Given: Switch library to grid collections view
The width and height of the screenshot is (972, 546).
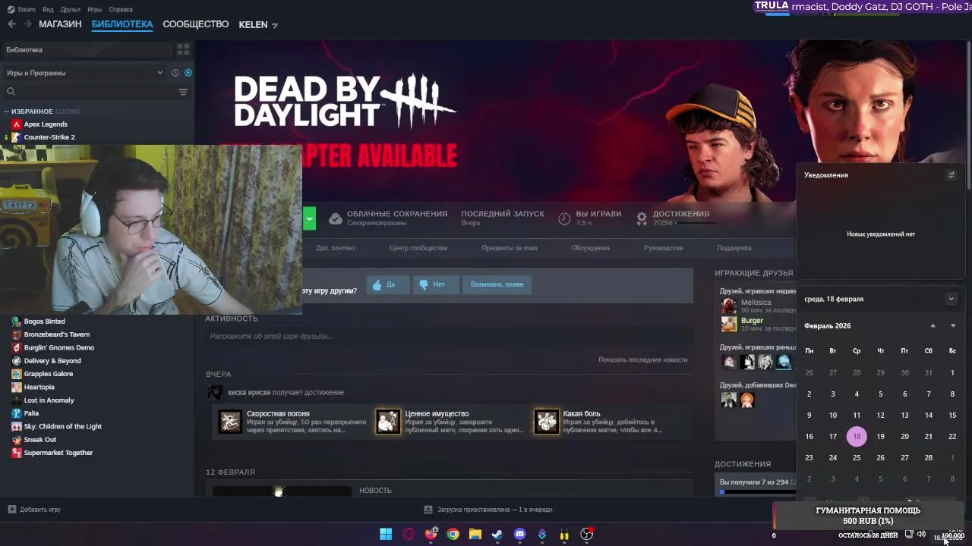Looking at the screenshot, I should [183, 49].
